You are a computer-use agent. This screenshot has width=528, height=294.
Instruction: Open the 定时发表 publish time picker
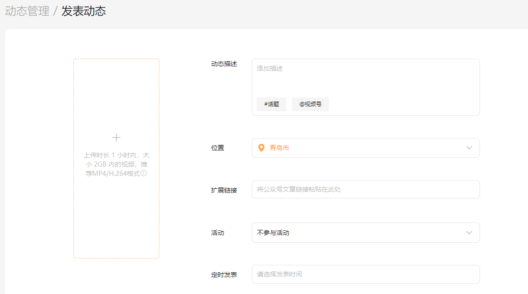tap(366, 274)
